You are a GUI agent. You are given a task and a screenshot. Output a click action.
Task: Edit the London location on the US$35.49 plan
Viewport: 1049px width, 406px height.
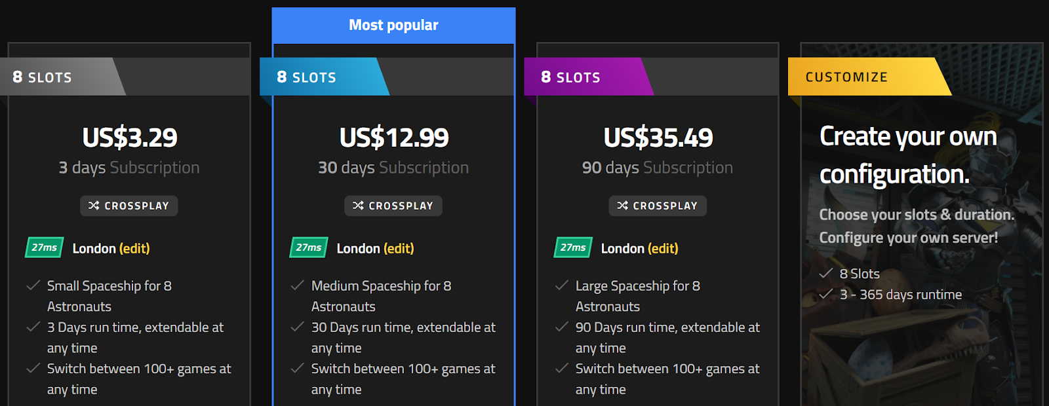(x=663, y=249)
